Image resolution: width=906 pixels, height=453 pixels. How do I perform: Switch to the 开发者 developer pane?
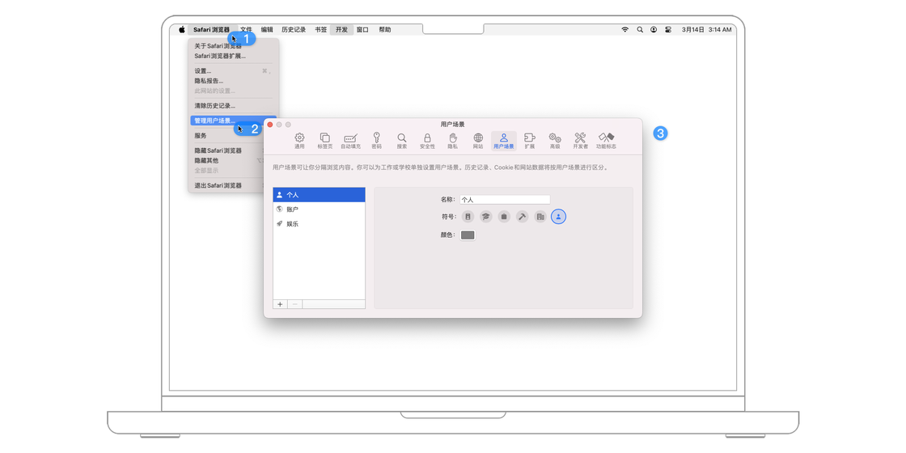point(580,141)
